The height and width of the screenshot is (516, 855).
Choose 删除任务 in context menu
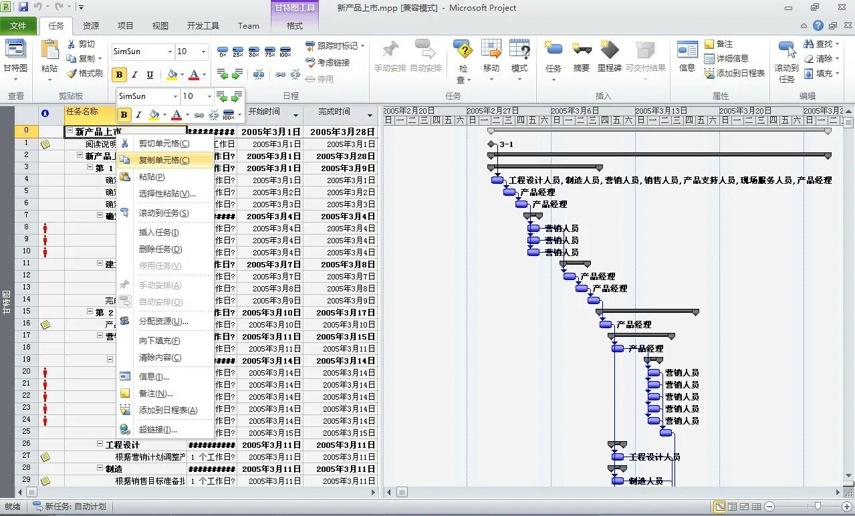pyautogui.click(x=165, y=249)
